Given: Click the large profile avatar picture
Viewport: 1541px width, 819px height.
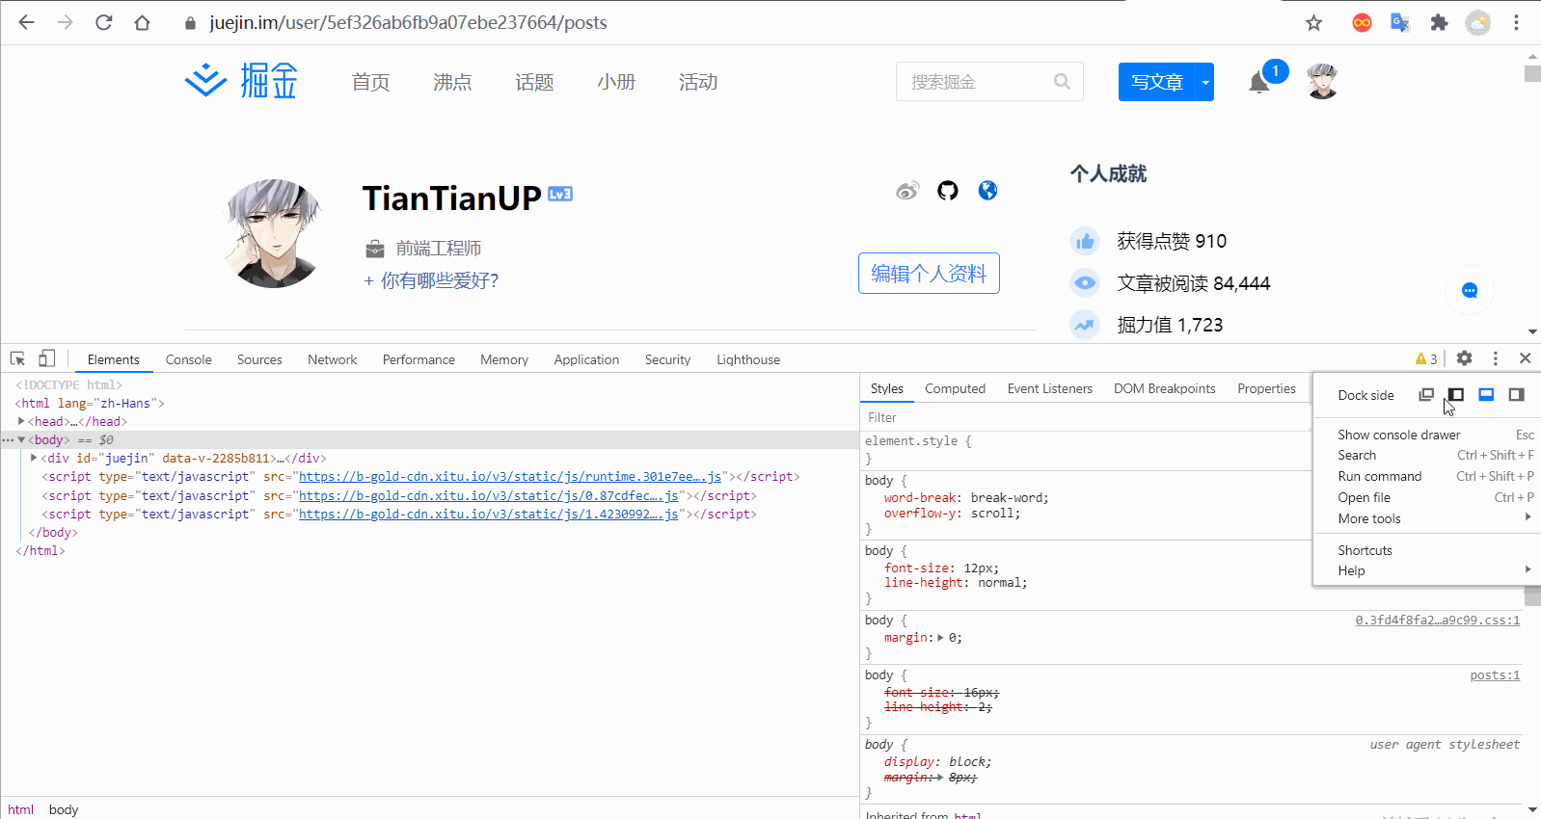Looking at the screenshot, I should 273,233.
